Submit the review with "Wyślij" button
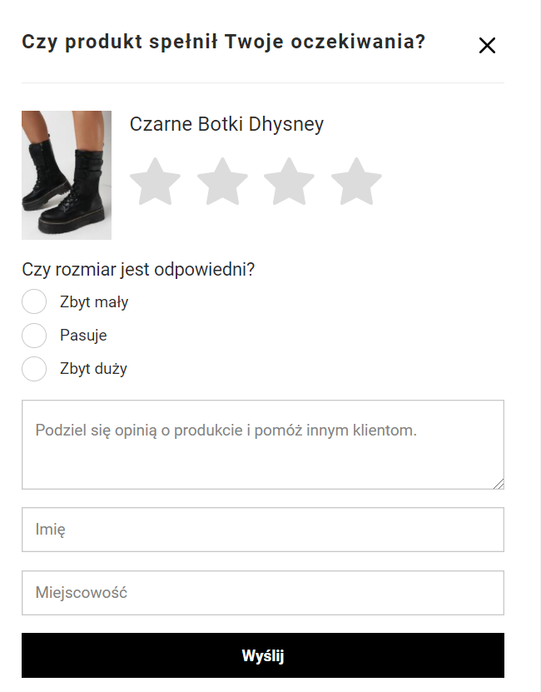 262,656
